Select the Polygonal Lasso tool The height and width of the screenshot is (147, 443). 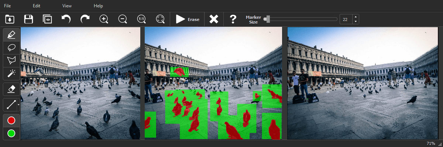click(11, 61)
